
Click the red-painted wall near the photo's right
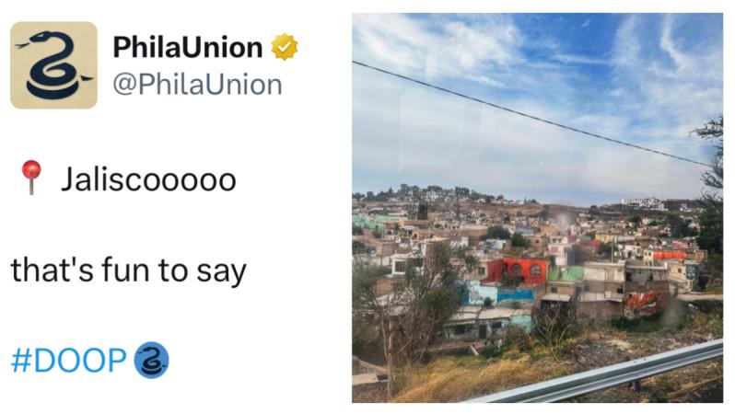click(x=642, y=303)
